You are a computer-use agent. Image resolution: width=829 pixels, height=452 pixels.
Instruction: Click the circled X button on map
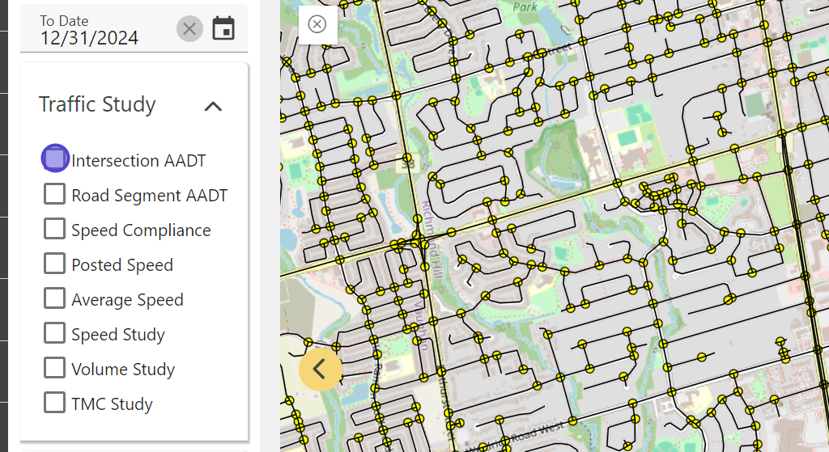pyautogui.click(x=317, y=24)
